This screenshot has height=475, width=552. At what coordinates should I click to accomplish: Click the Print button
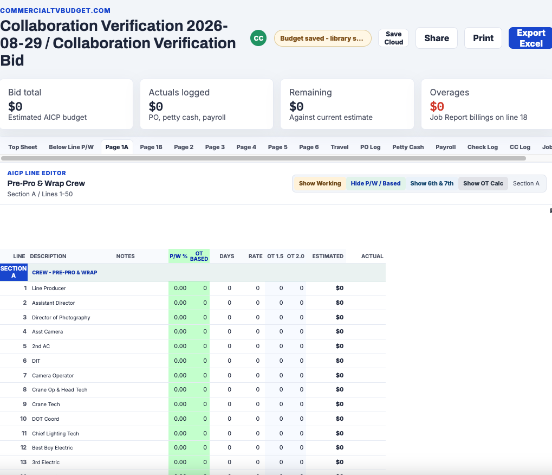(x=483, y=38)
